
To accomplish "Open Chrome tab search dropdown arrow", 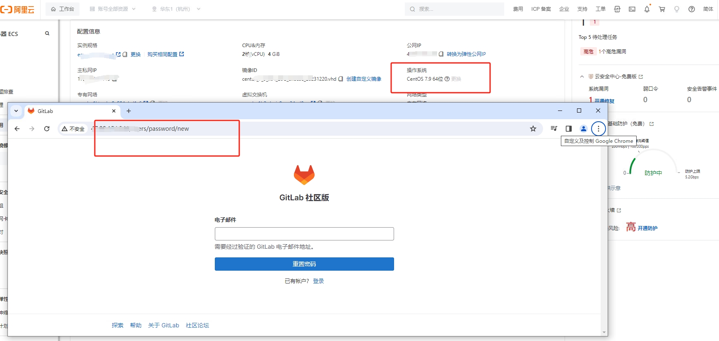I will pyautogui.click(x=16, y=111).
